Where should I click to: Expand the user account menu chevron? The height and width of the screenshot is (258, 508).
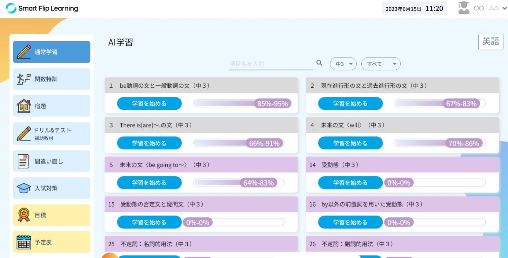click(504, 8)
